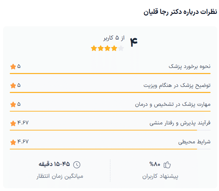Click the از ۵ کاربر user count text

click(114, 38)
